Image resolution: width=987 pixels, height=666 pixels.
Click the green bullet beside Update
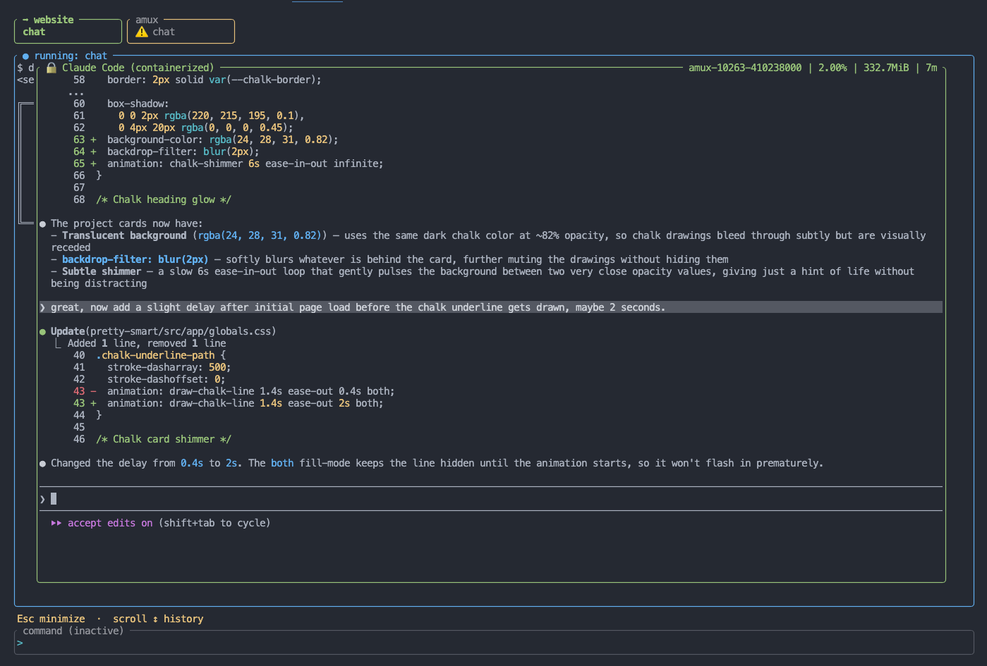pos(42,331)
